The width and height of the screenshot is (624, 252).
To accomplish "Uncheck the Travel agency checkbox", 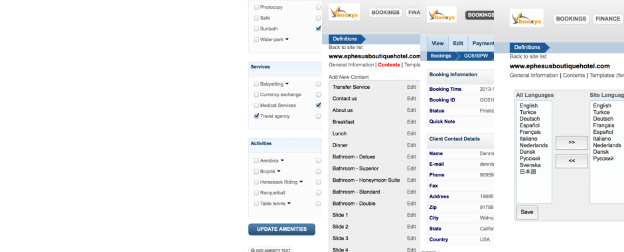I will [256, 116].
